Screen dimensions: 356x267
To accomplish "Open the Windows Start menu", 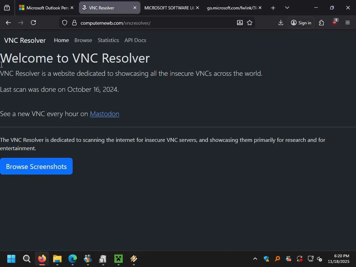I will (11, 259).
